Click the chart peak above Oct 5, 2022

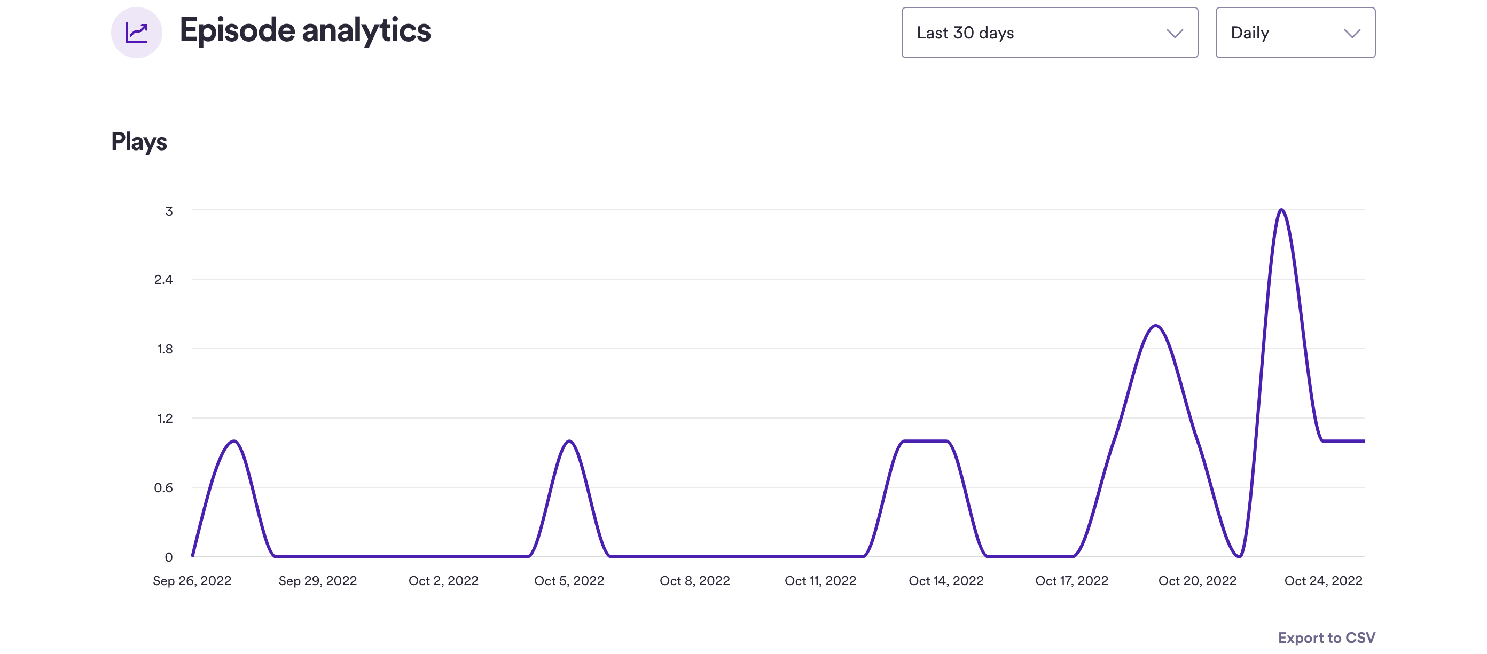569,442
